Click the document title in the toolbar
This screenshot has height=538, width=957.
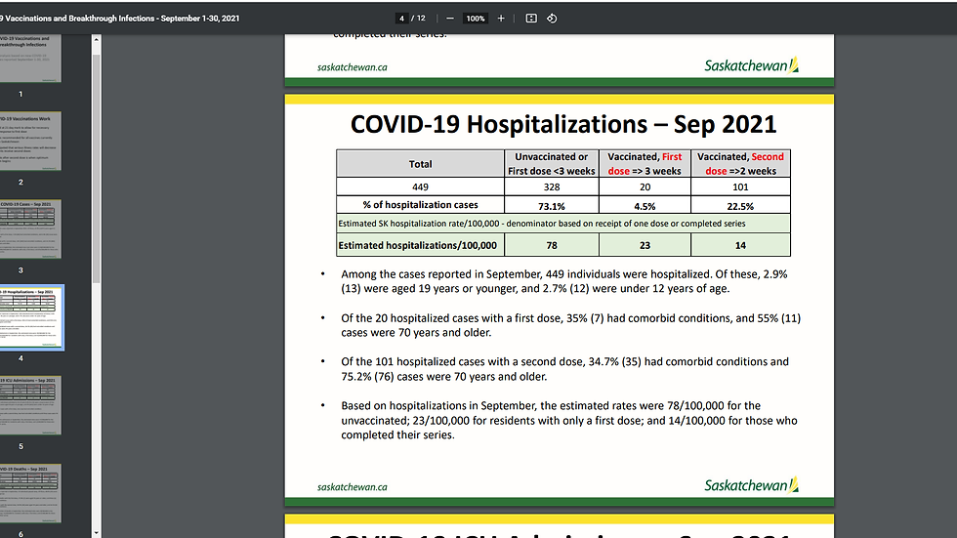pos(119,19)
